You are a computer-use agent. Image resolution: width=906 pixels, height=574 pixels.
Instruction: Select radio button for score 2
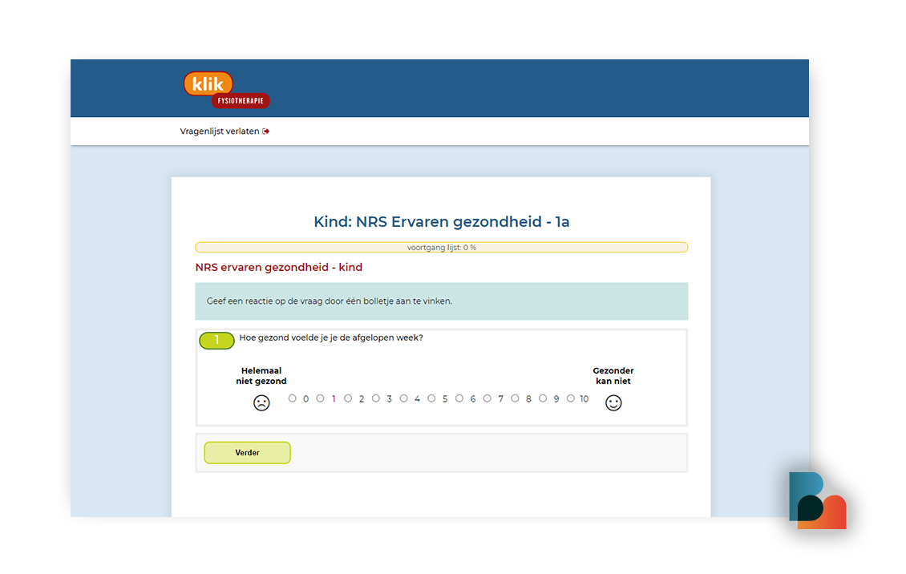point(348,398)
